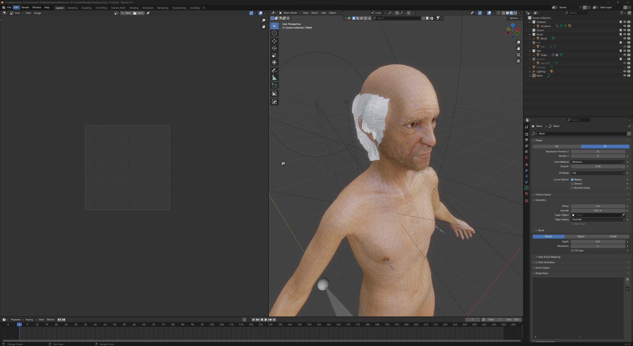
Task: Open the Modifiers wrench properties tab
Action: pyautogui.click(x=527, y=171)
